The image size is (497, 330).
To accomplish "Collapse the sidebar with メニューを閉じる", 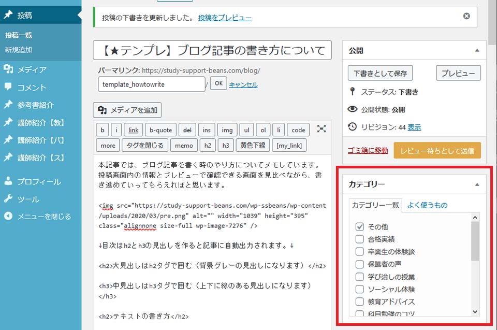I will [43, 217].
